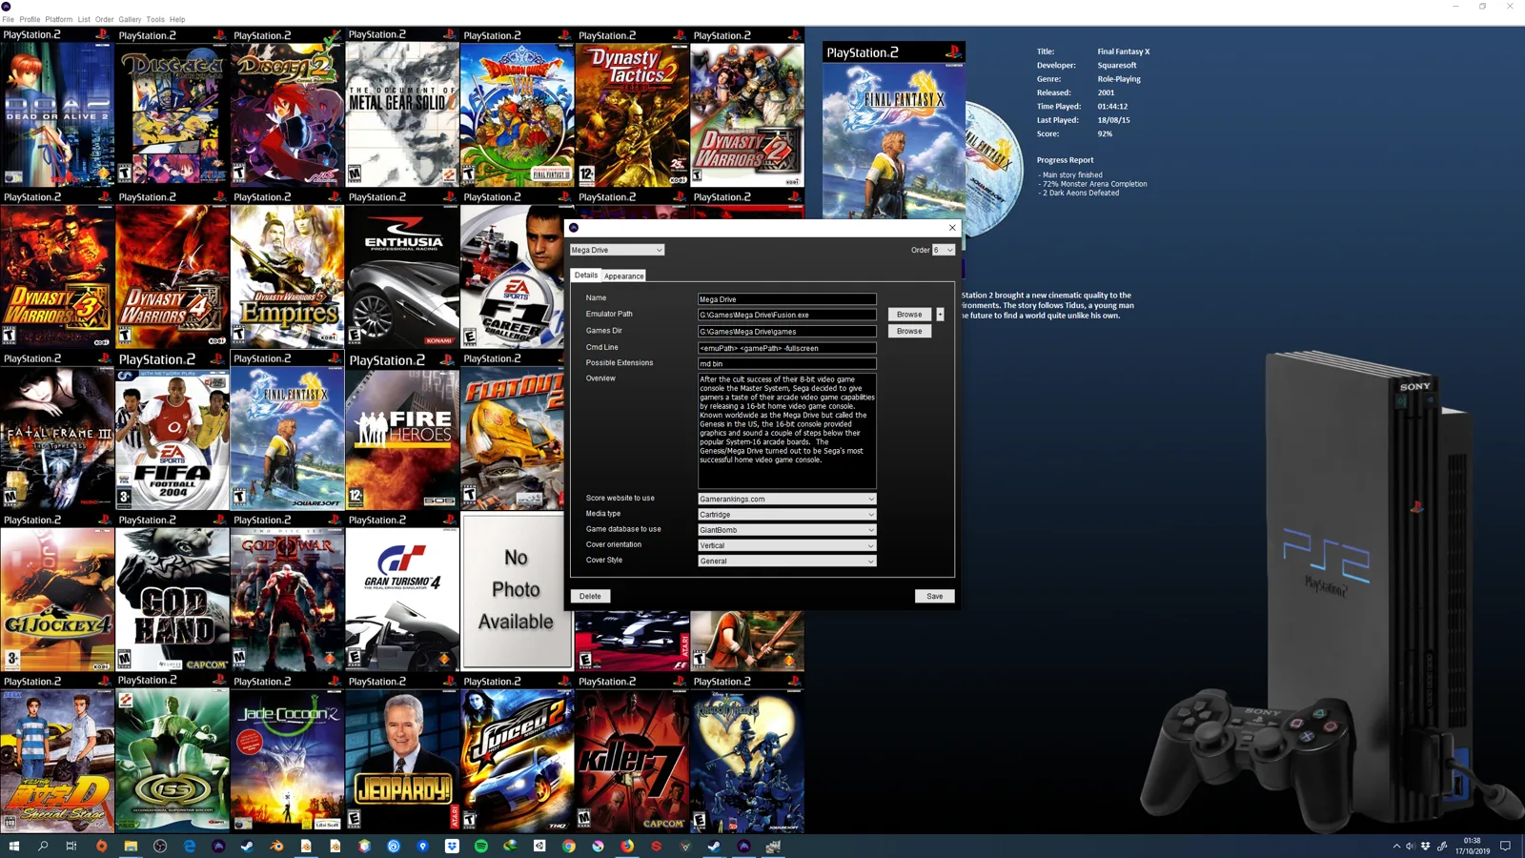Open the Profile menu

30,19
